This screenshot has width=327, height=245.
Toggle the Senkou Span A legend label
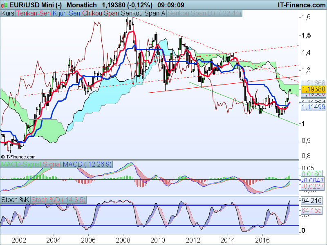[x=143, y=13]
